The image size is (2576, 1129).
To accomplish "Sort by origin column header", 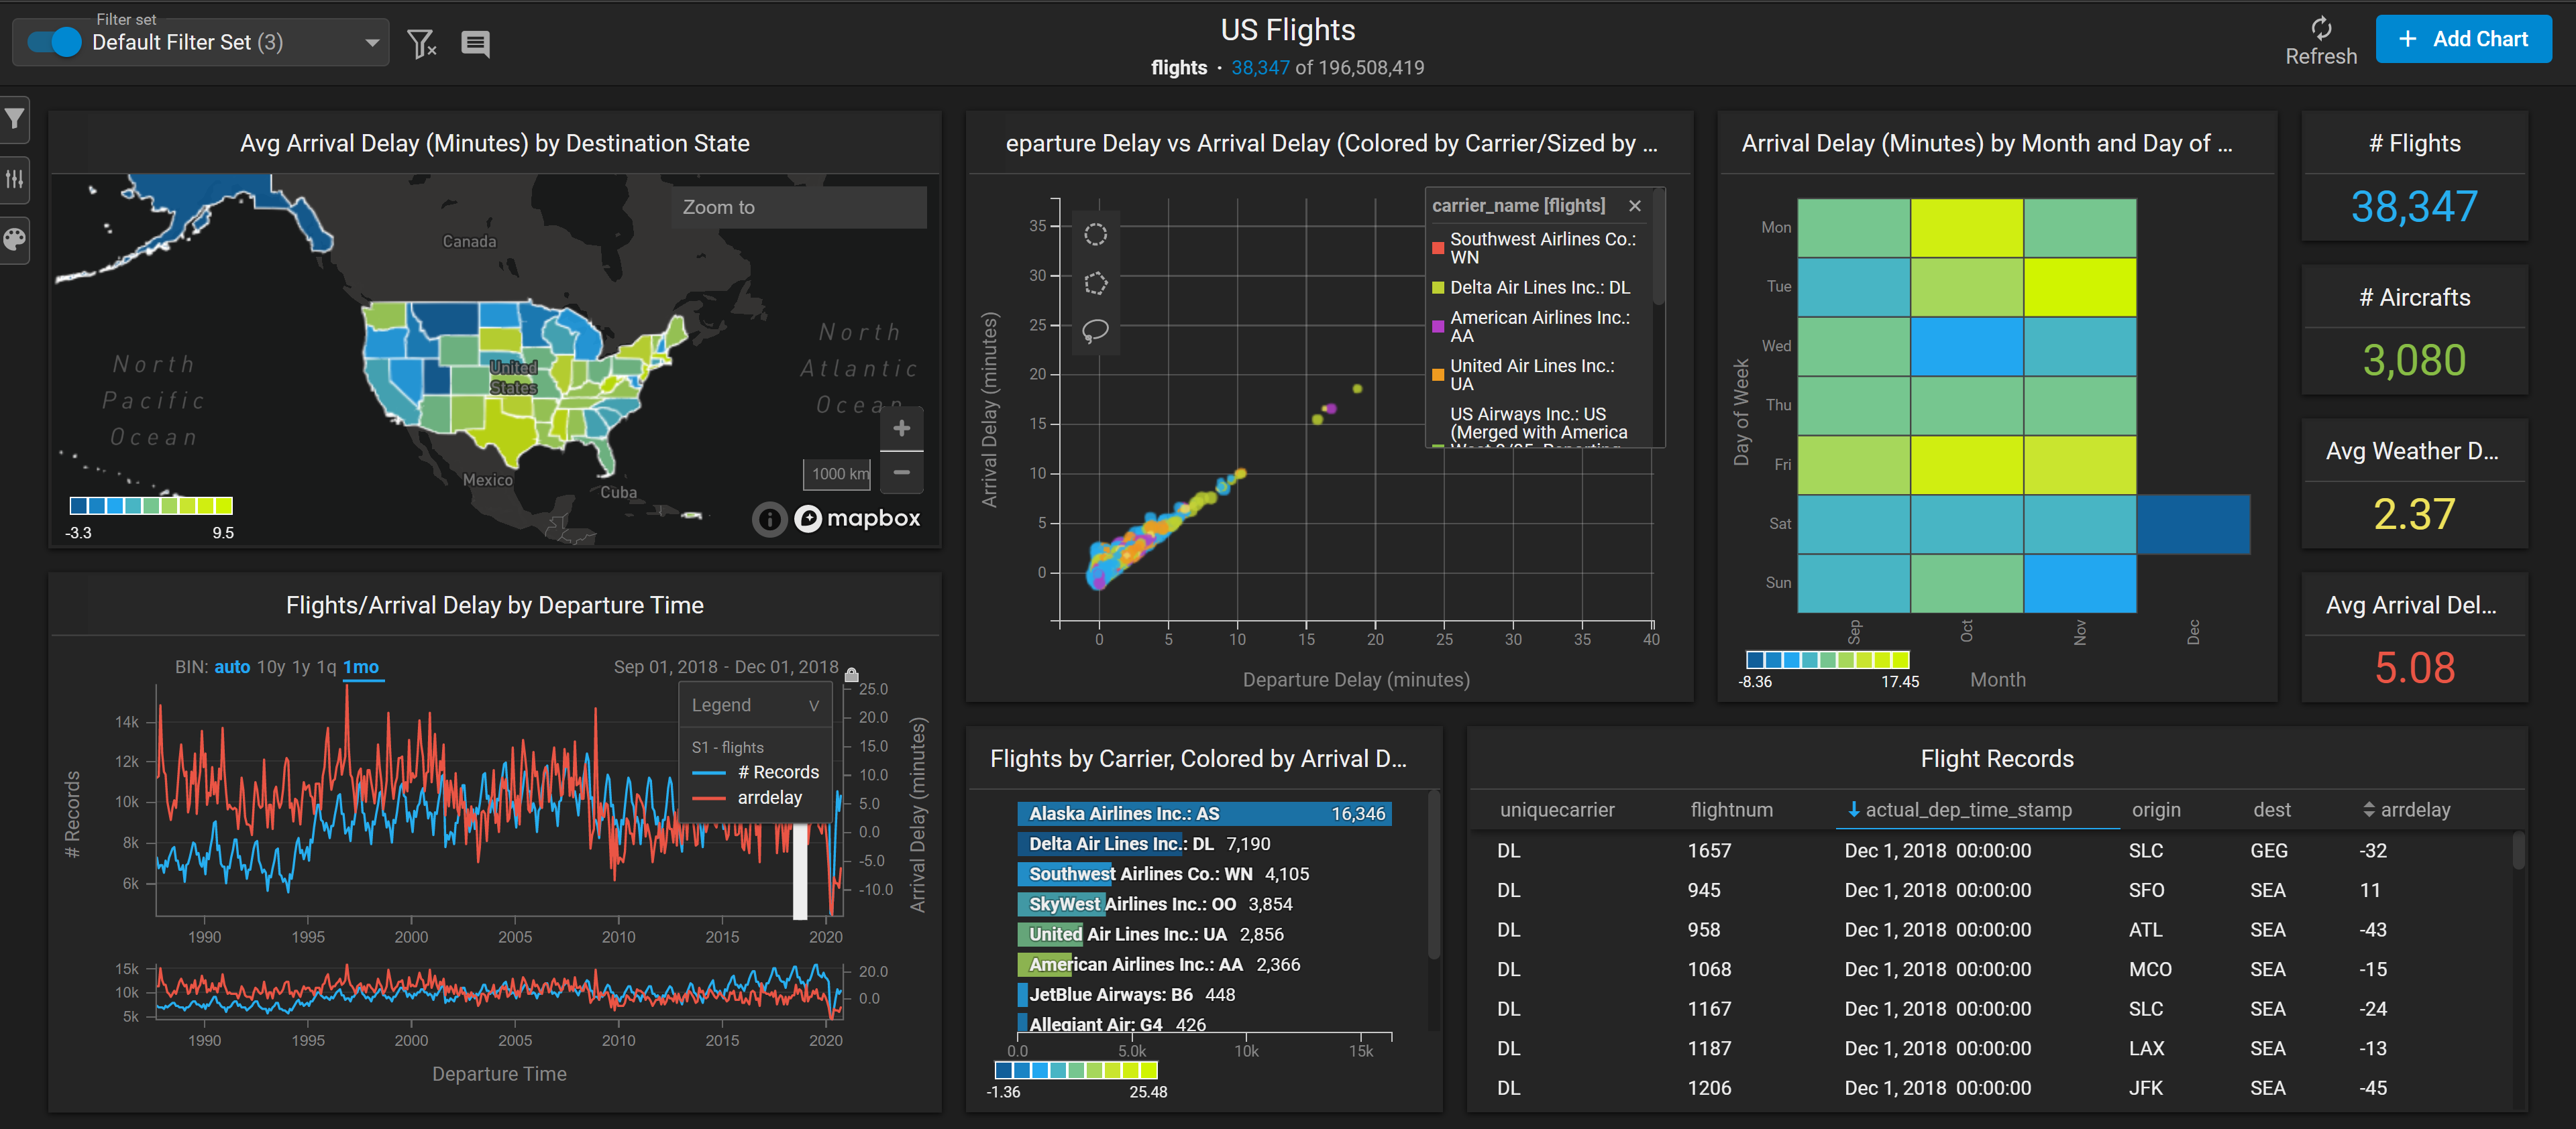I will point(2156,811).
